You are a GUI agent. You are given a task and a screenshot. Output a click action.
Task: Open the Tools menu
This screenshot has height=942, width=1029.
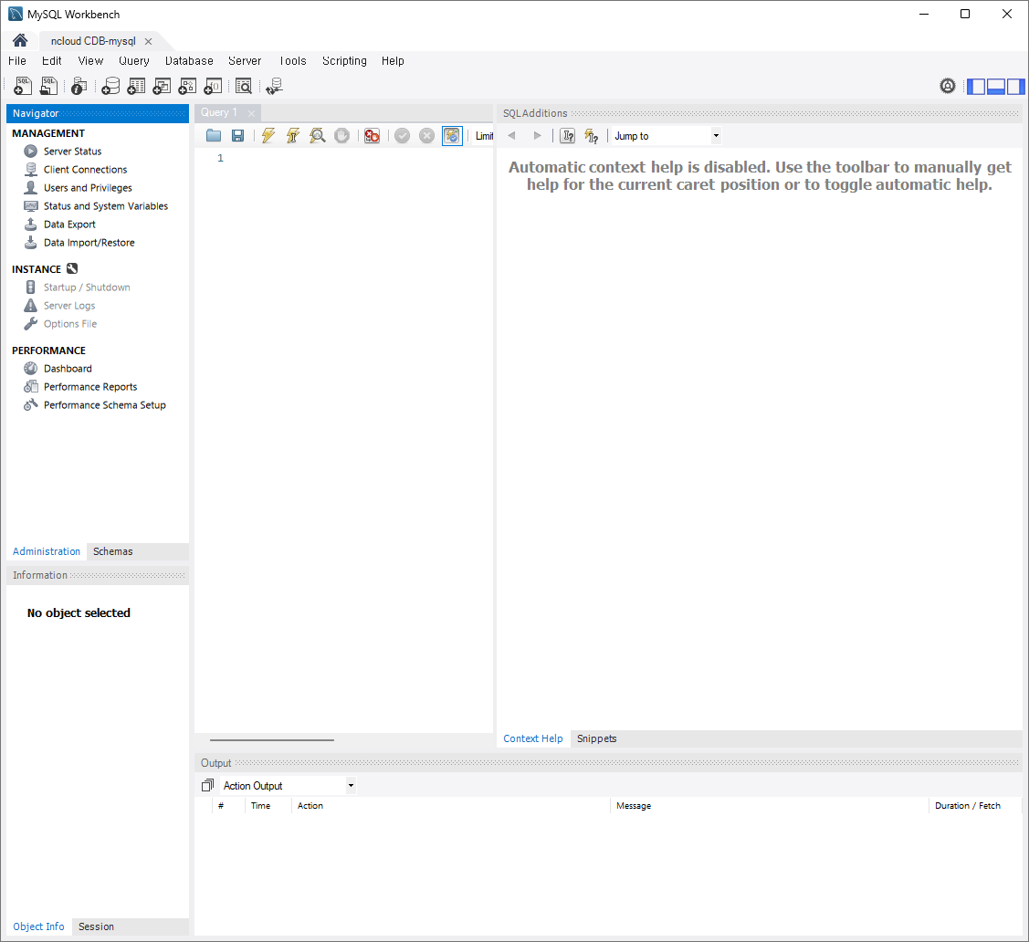click(x=293, y=61)
